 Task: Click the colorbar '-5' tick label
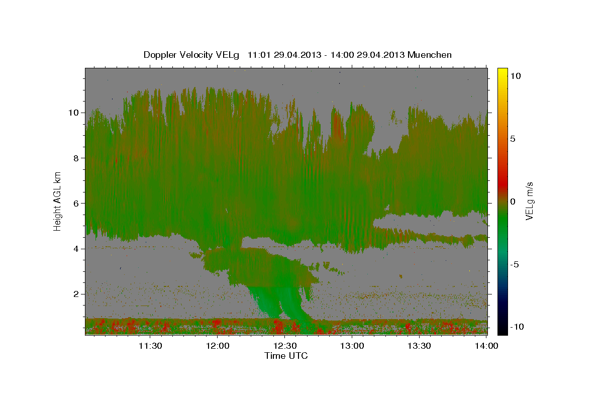pyautogui.click(x=514, y=264)
